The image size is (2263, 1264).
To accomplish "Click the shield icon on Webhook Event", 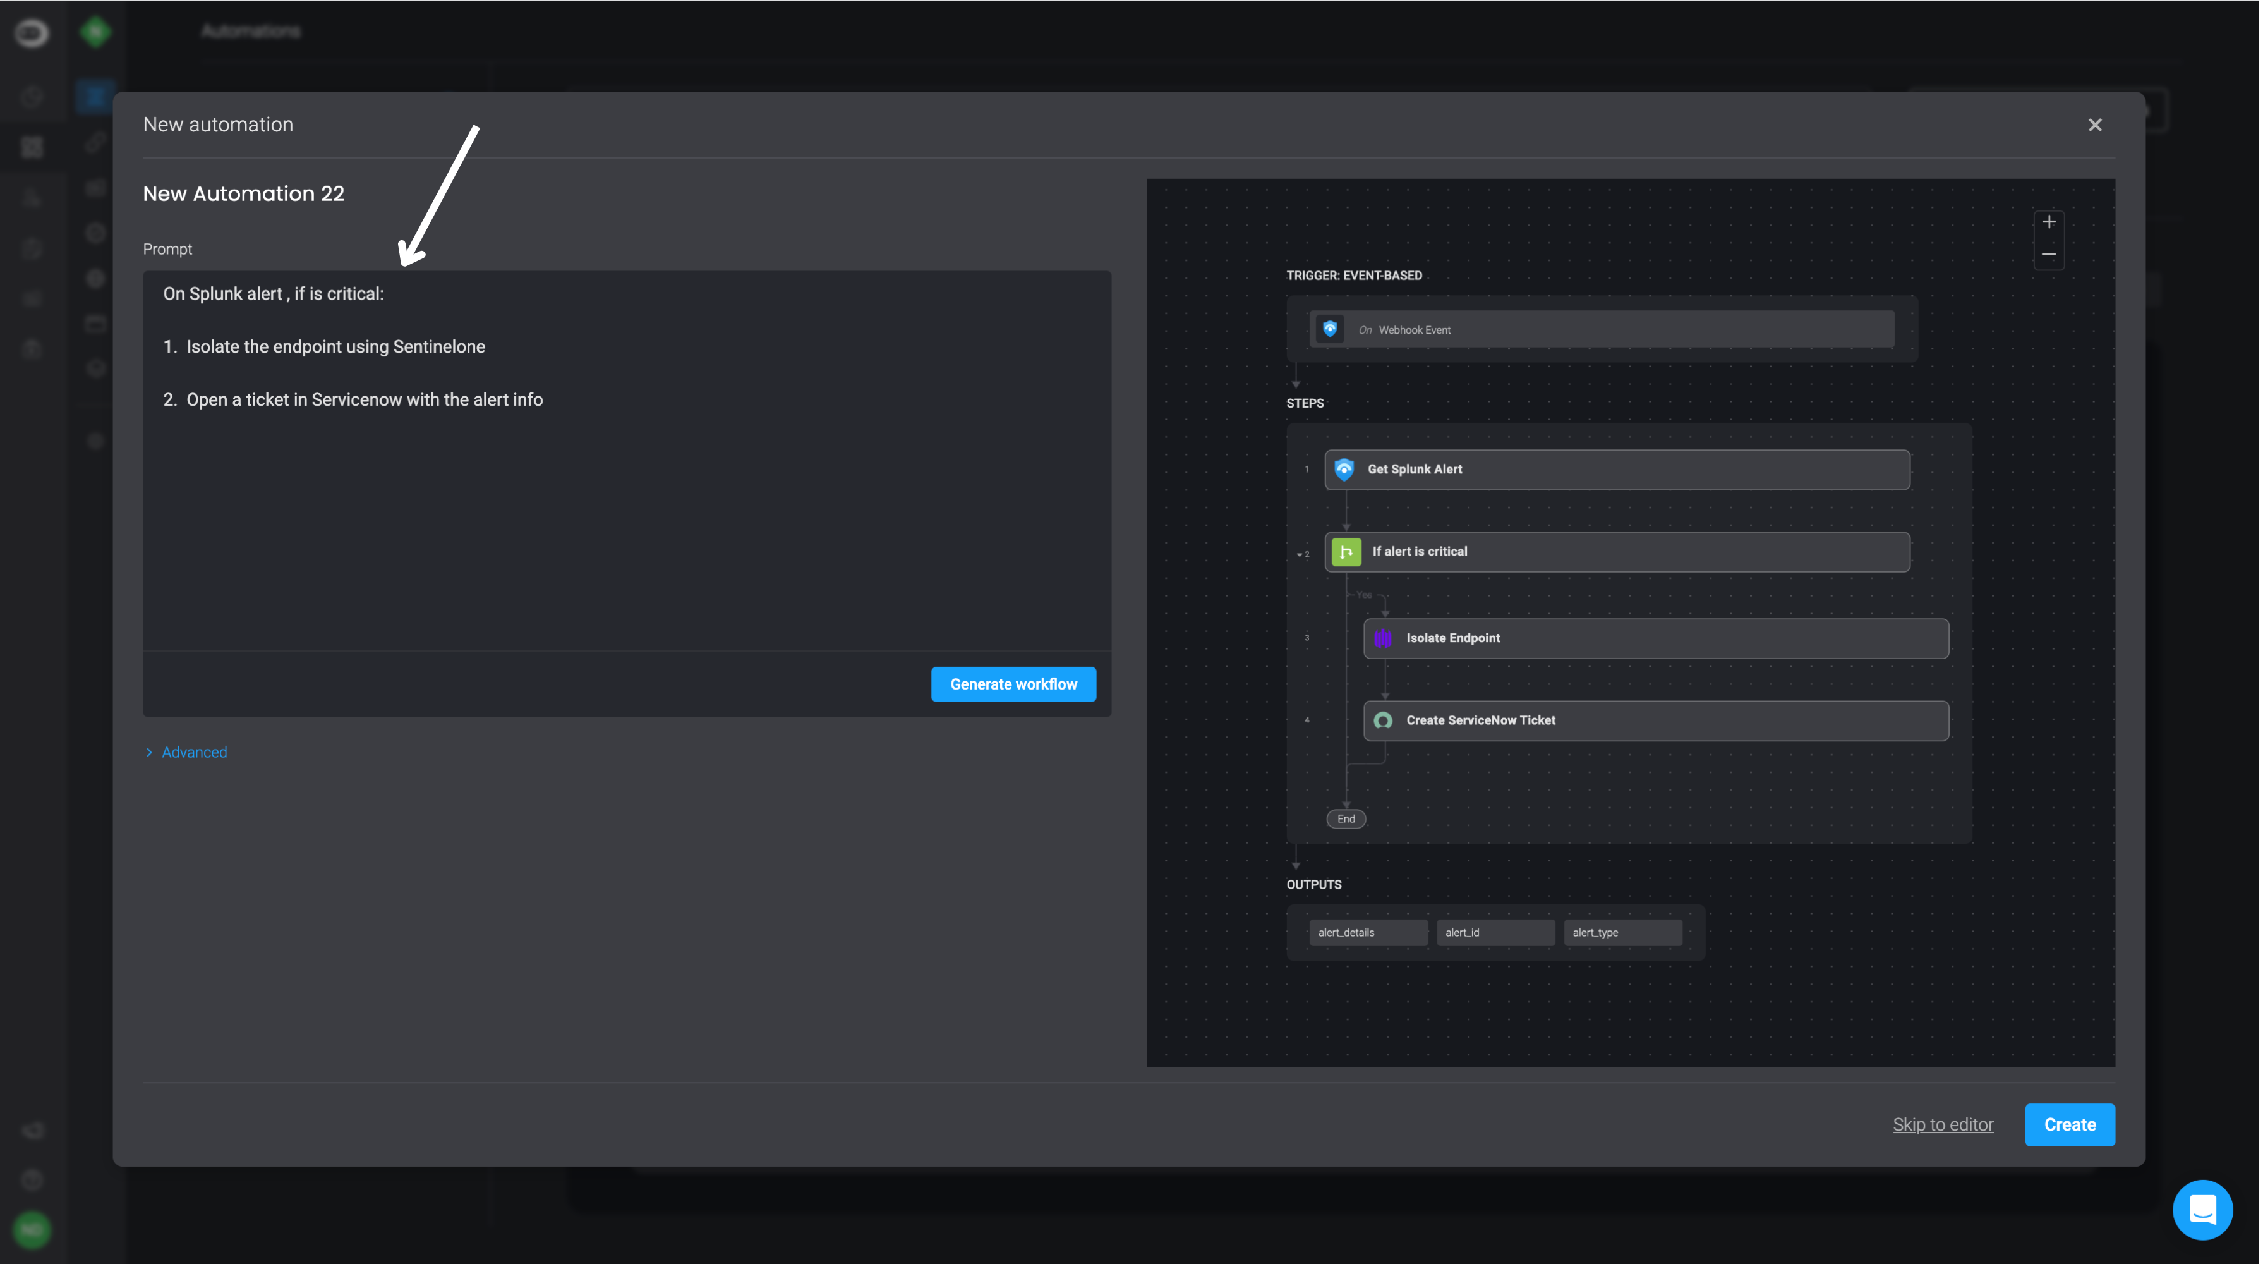I will (1331, 330).
